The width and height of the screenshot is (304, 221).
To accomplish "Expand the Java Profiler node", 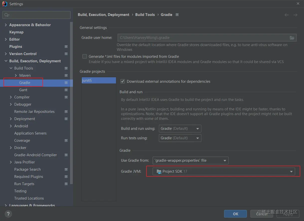I will point(11,162).
